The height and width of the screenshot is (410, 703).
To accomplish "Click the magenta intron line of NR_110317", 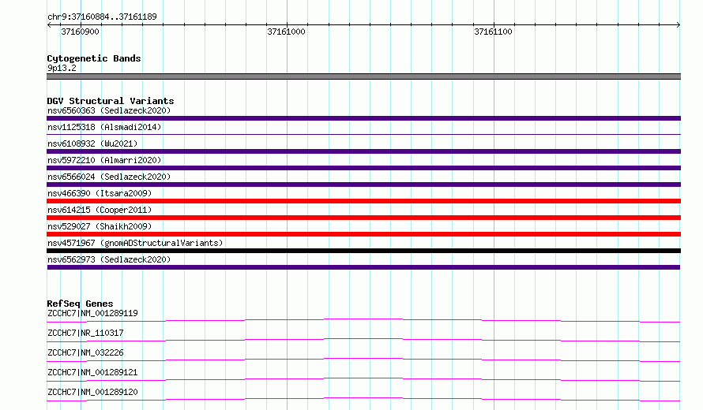I will pos(363,340).
